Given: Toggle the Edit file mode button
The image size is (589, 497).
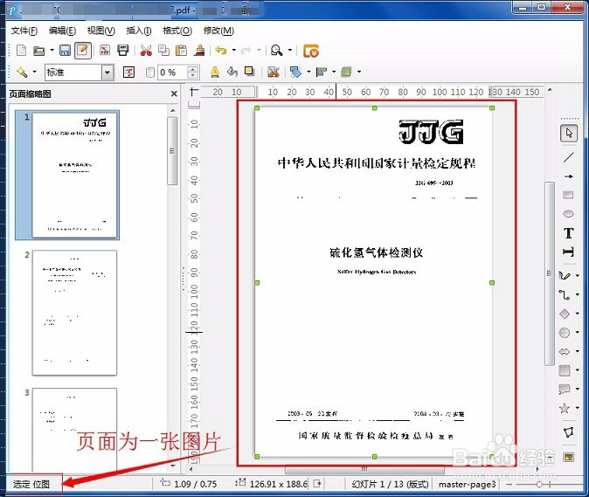Looking at the screenshot, I should (x=83, y=51).
